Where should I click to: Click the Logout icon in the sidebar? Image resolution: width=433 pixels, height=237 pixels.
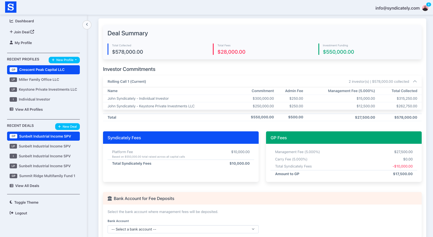click(12, 213)
